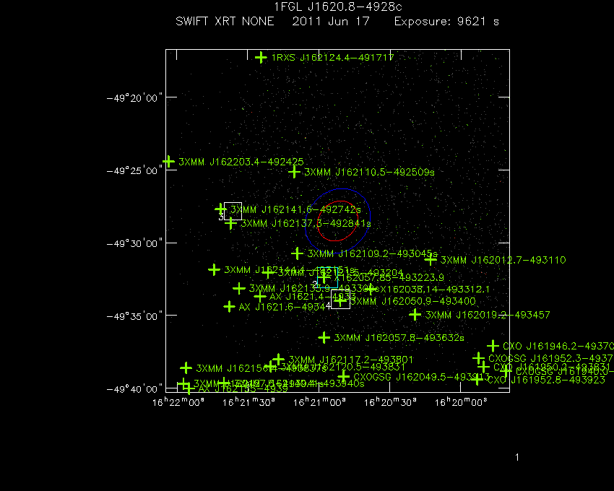The image size is (614, 491).
Task: Click the cross marker of 3XMM J162133.9 source
Action: (x=239, y=289)
